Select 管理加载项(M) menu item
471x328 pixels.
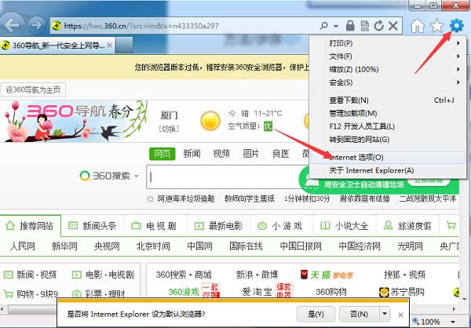click(x=388, y=113)
